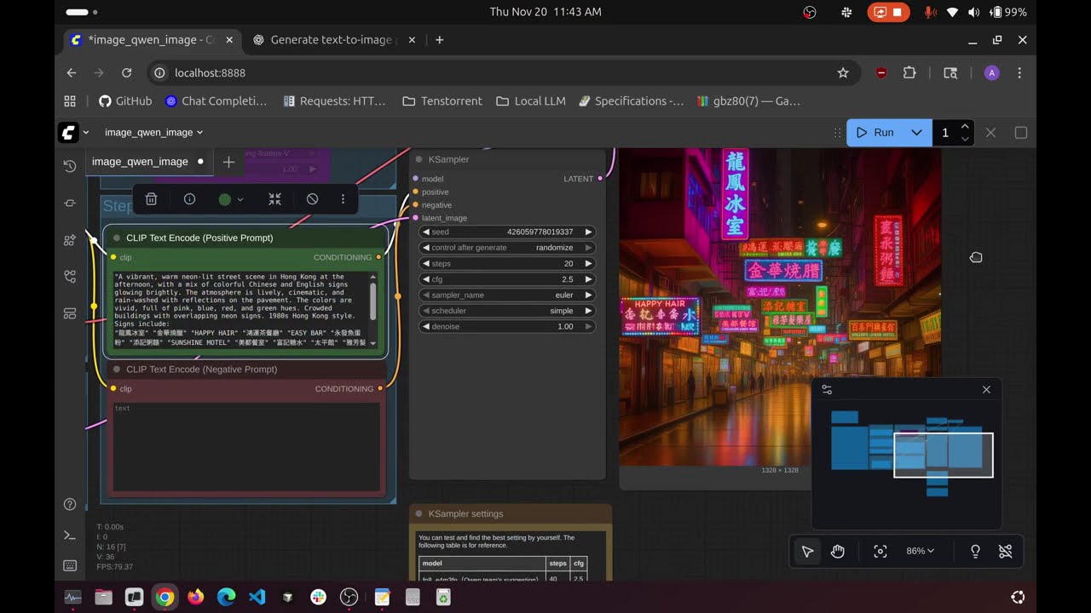1091x613 pixels.
Task: Toggle the bottom console terminal panel
Action: pyautogui.click(x=70, y=535)
